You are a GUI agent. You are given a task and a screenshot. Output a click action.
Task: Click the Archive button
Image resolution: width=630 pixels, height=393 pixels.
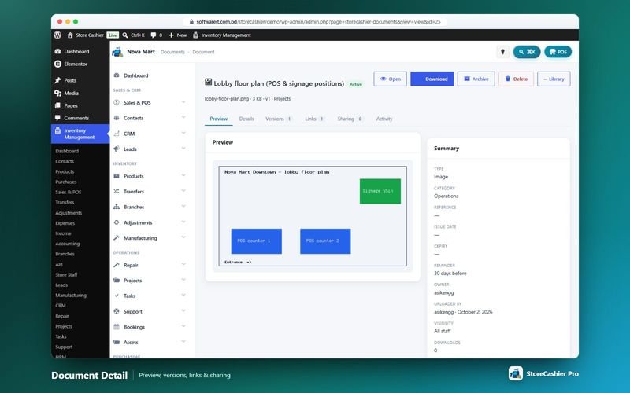tap(476, 79)
